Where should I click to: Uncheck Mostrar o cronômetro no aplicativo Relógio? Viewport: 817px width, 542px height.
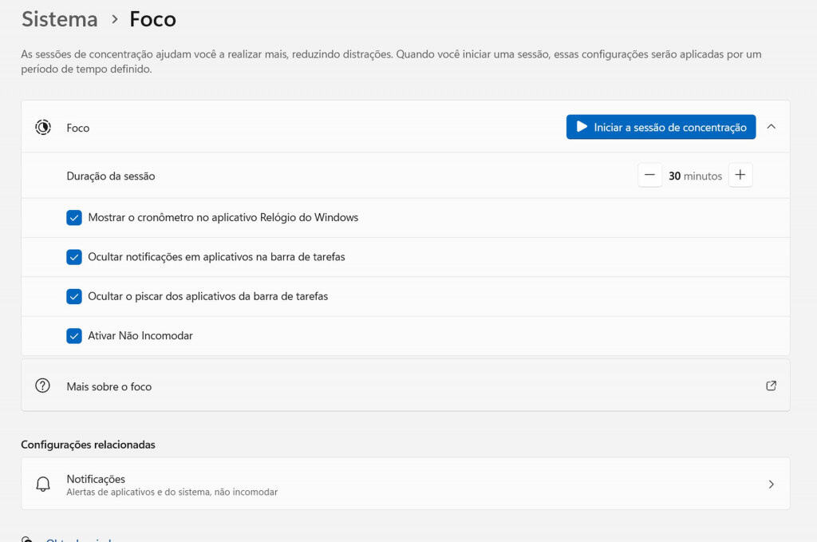click(x=74, y=218)
